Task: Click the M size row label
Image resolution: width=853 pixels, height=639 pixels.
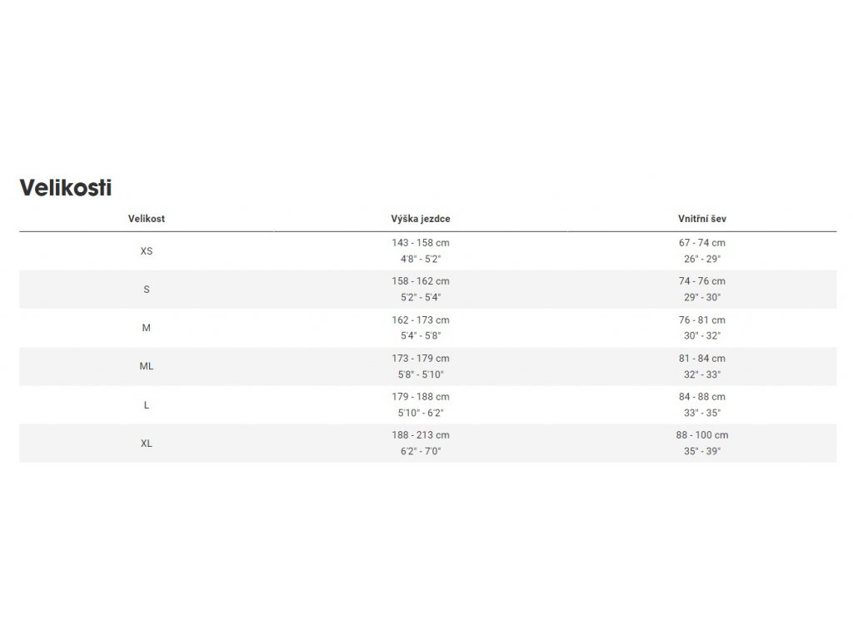Action: pyautogui.click(x=147, y=328)
